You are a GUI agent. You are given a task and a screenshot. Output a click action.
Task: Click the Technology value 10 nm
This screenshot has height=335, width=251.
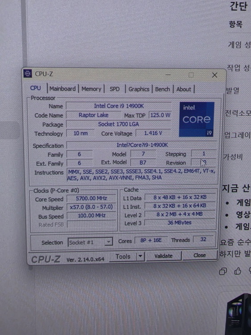click(81, 133)
